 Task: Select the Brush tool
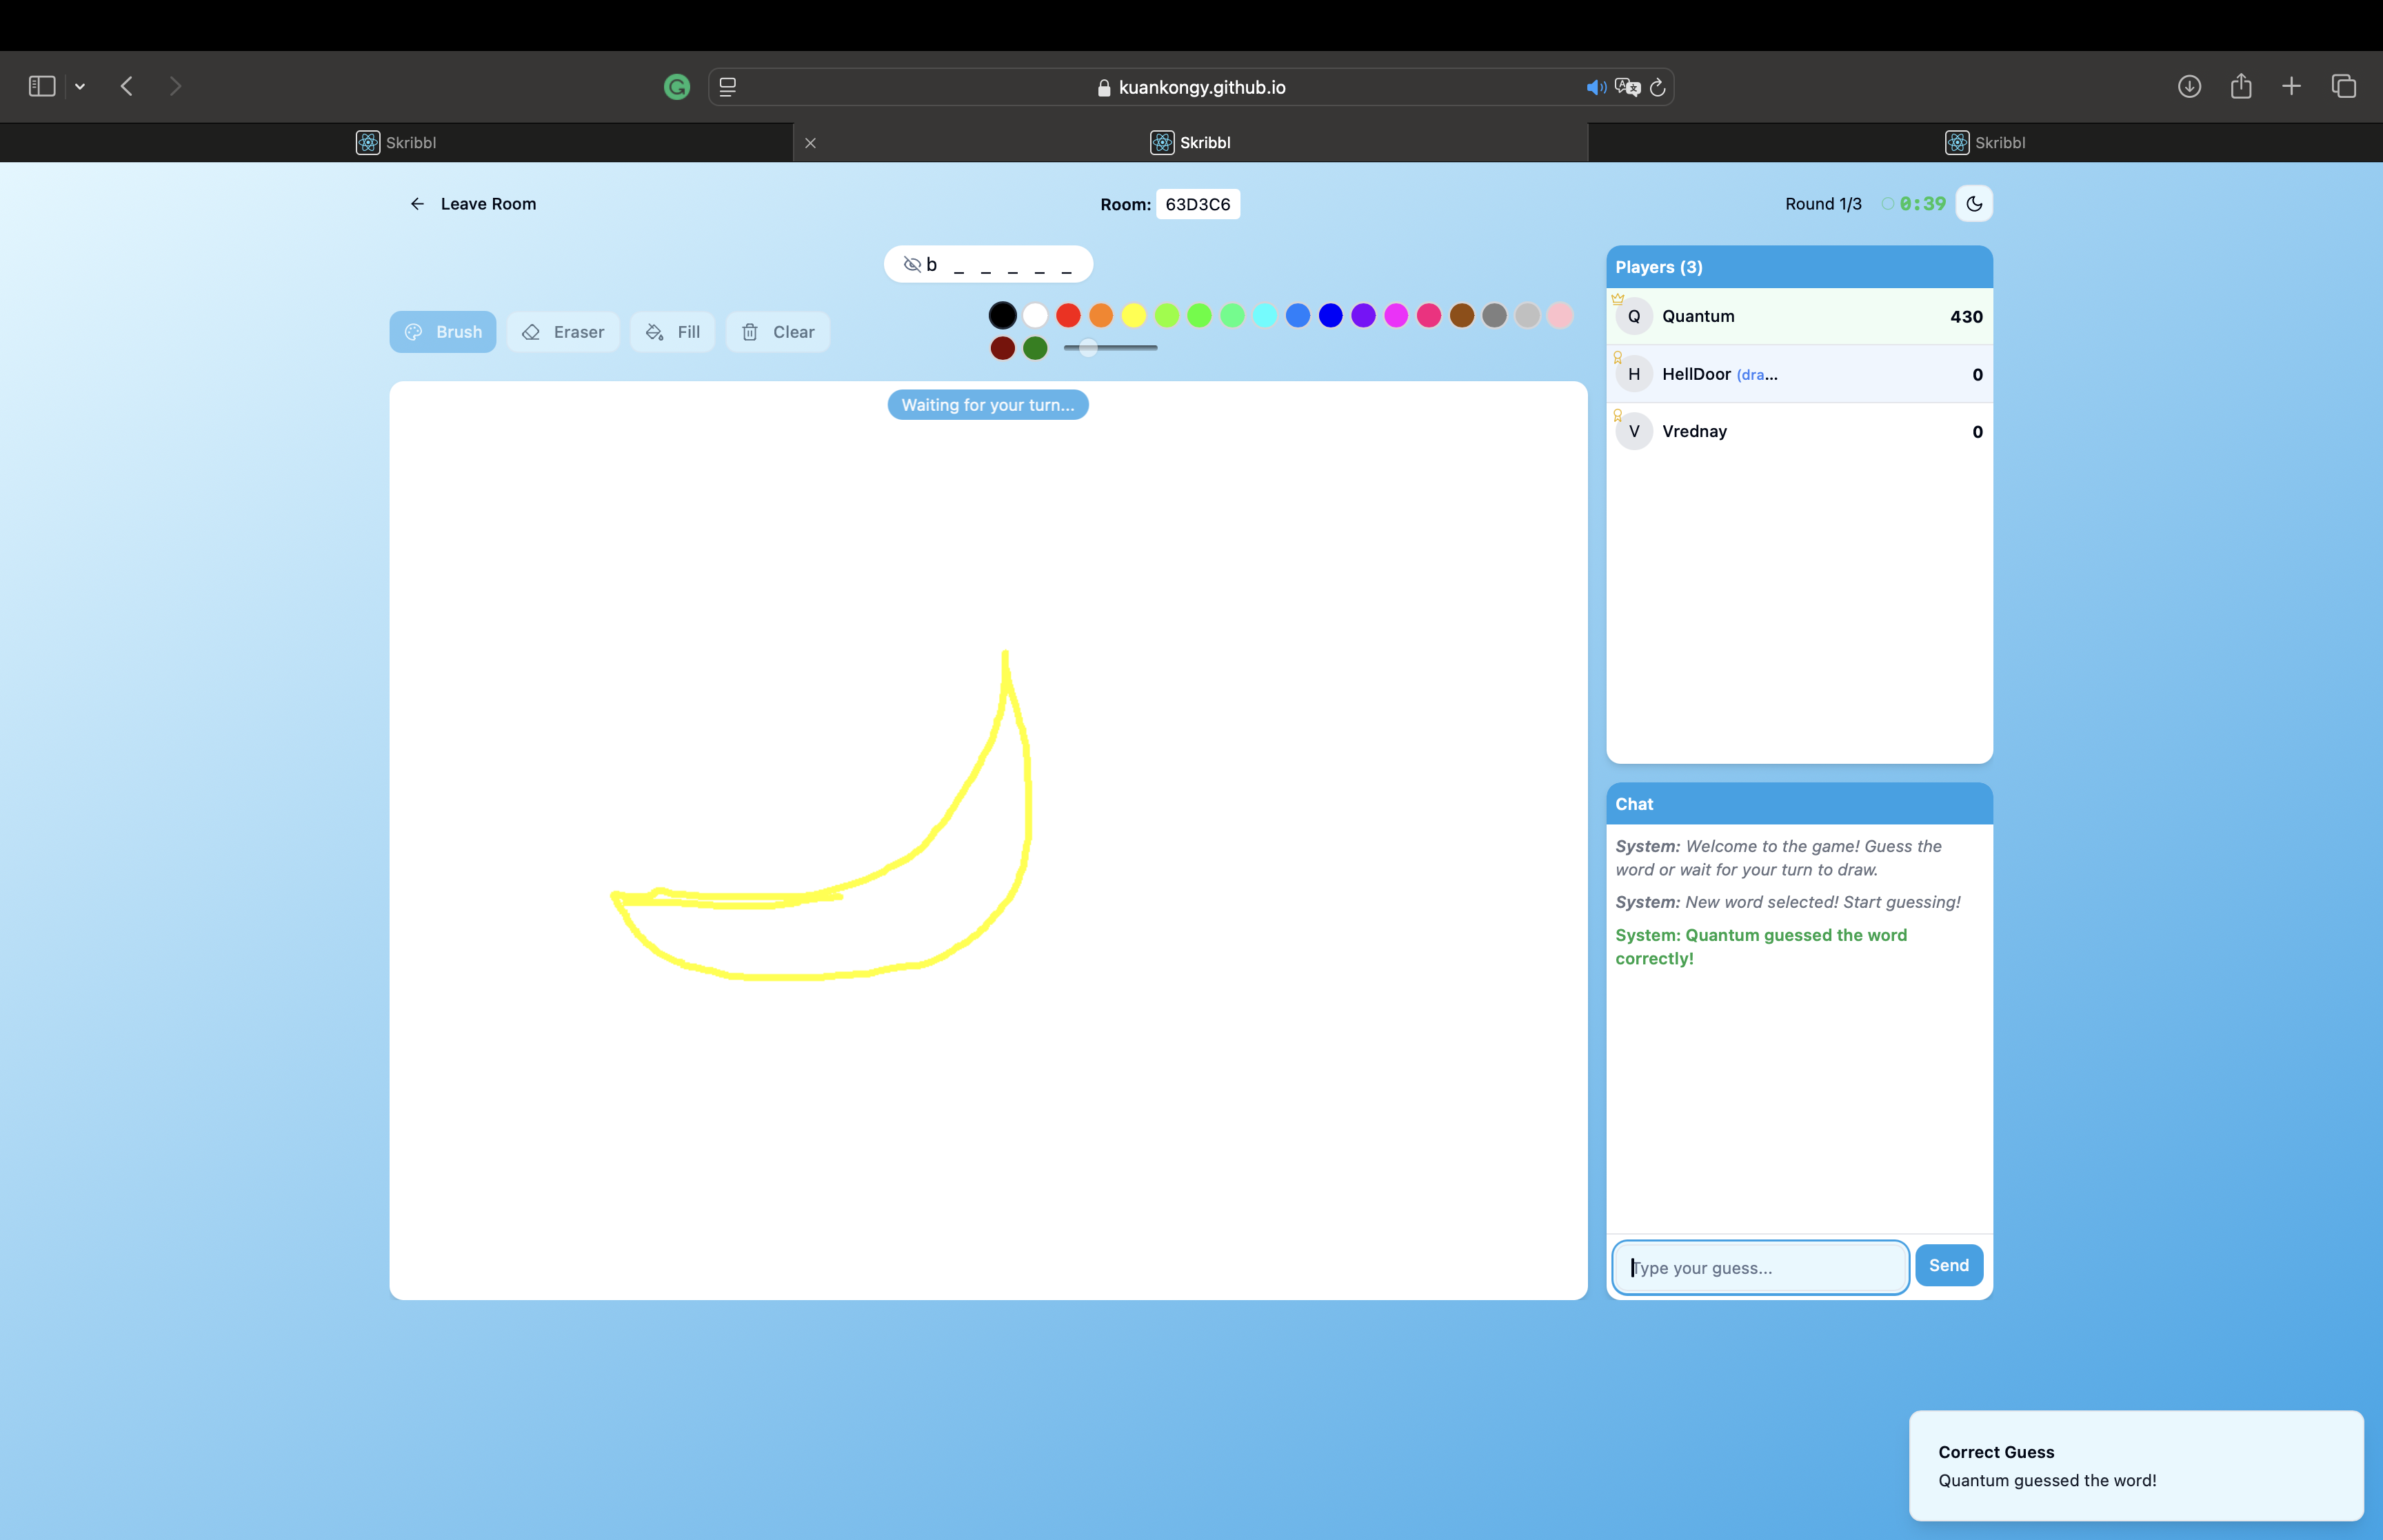442,332
